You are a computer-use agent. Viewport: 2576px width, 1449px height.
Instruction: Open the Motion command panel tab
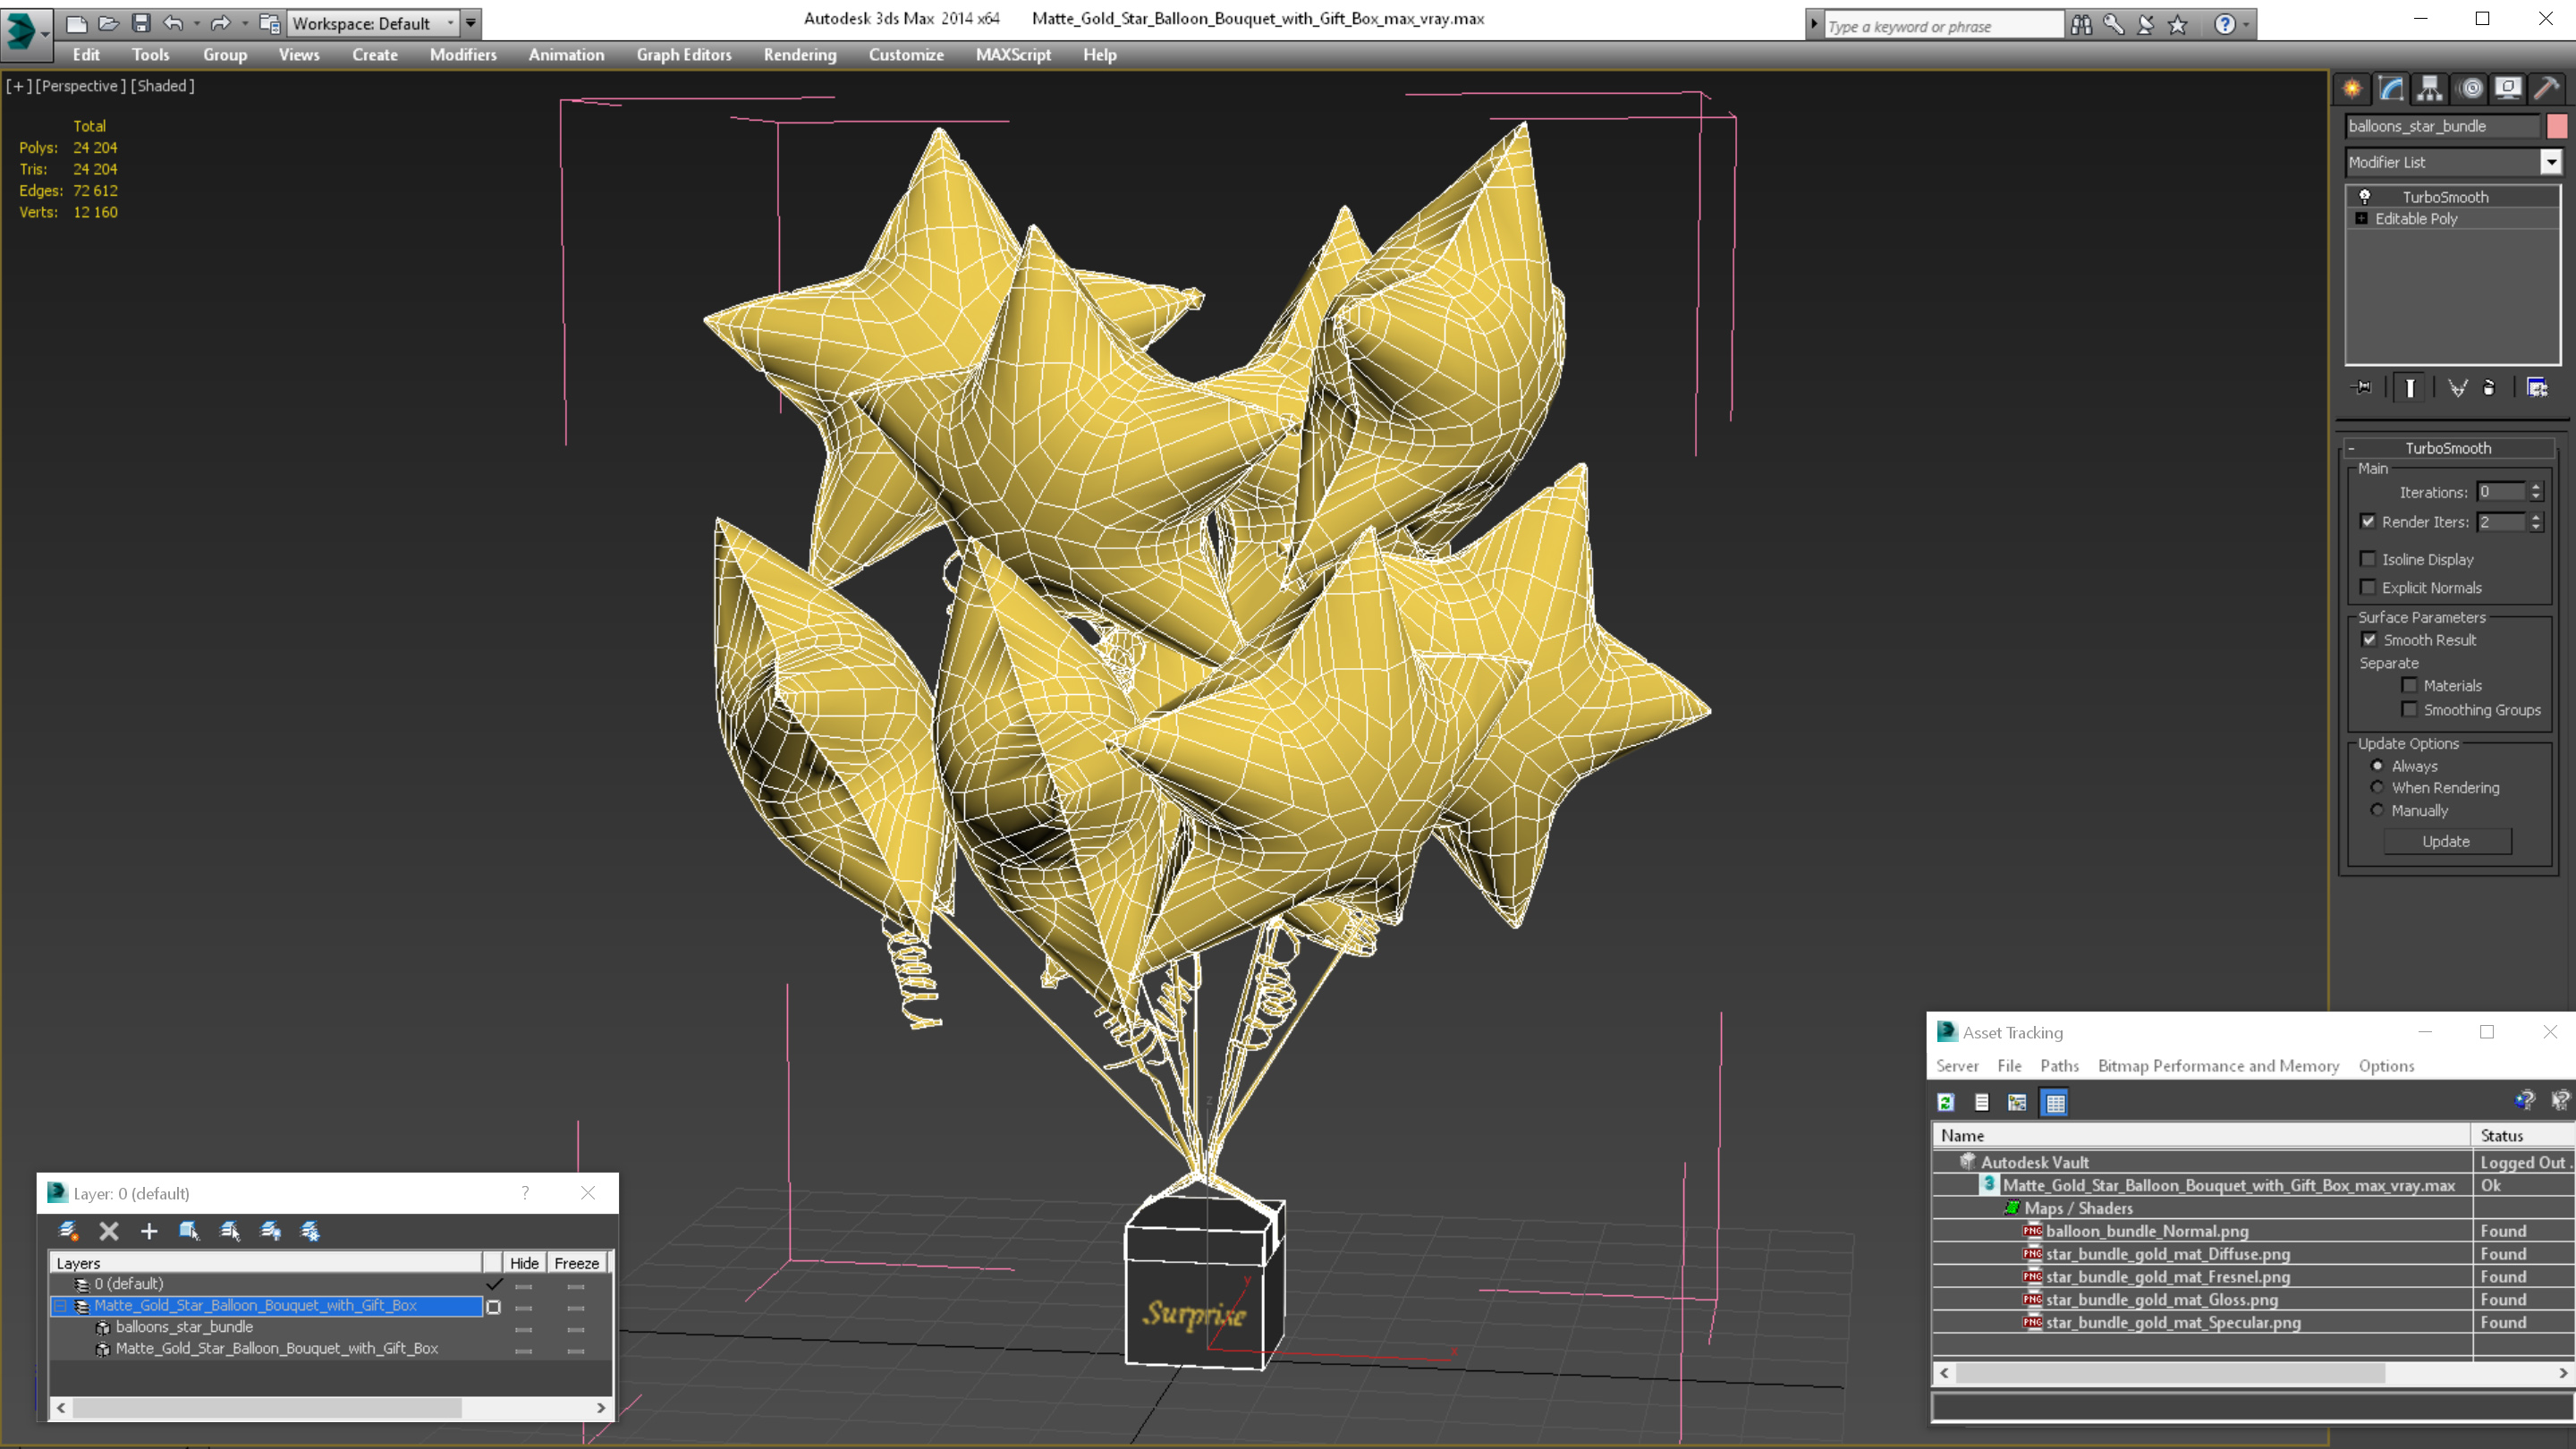(x=2470, y=89)
